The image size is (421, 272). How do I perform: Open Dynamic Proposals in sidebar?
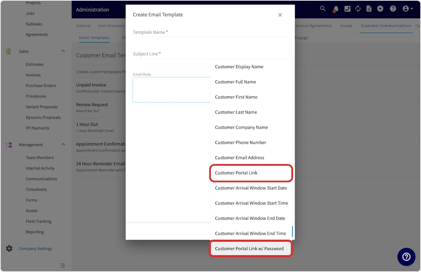(x=43, y=117)
